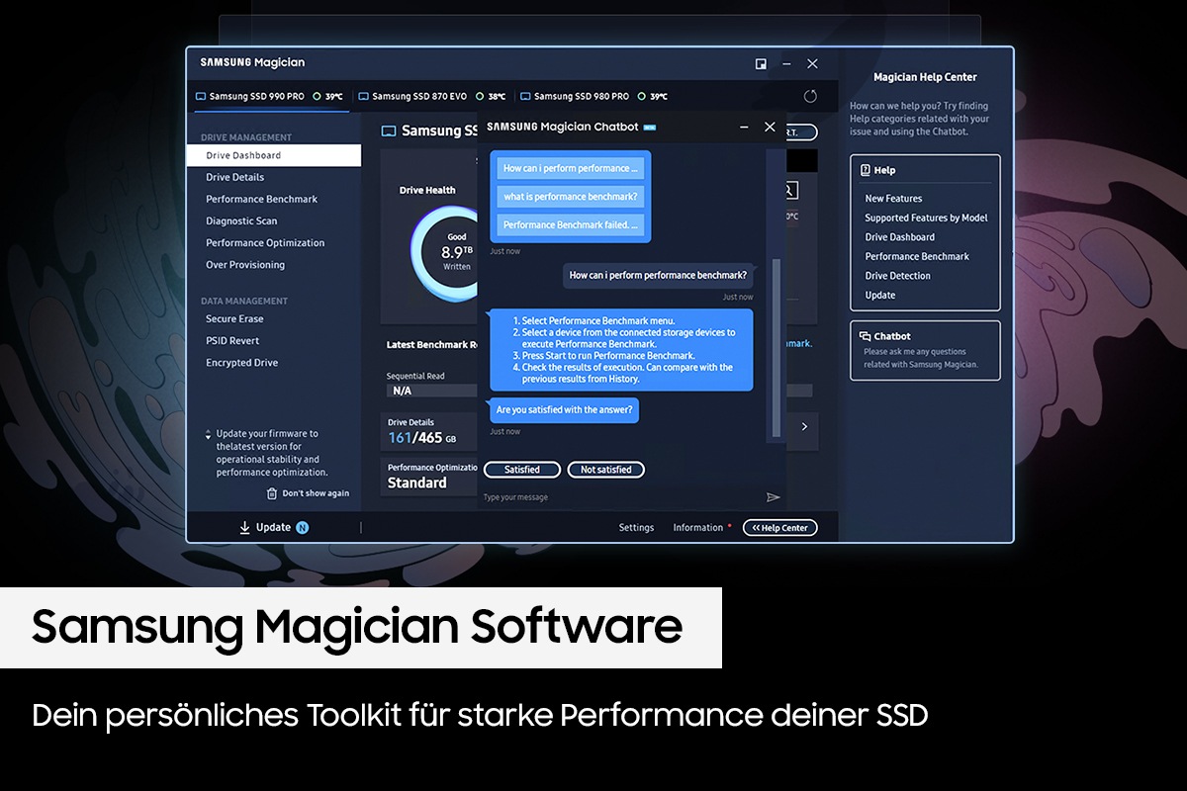
Task: Click the Satisfied response chip
Action: click(521, 469)
